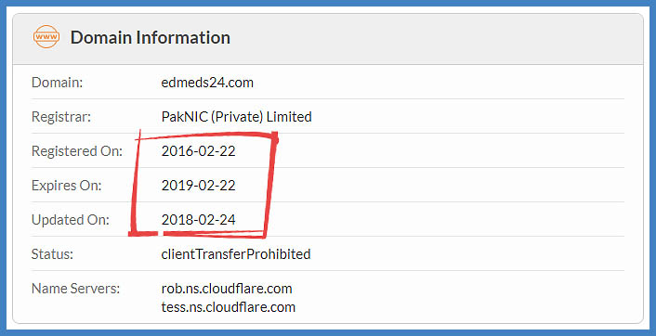Click the clientTransferProhibited status value
Screen dimensions: 656x336
[x=235, y=254]
